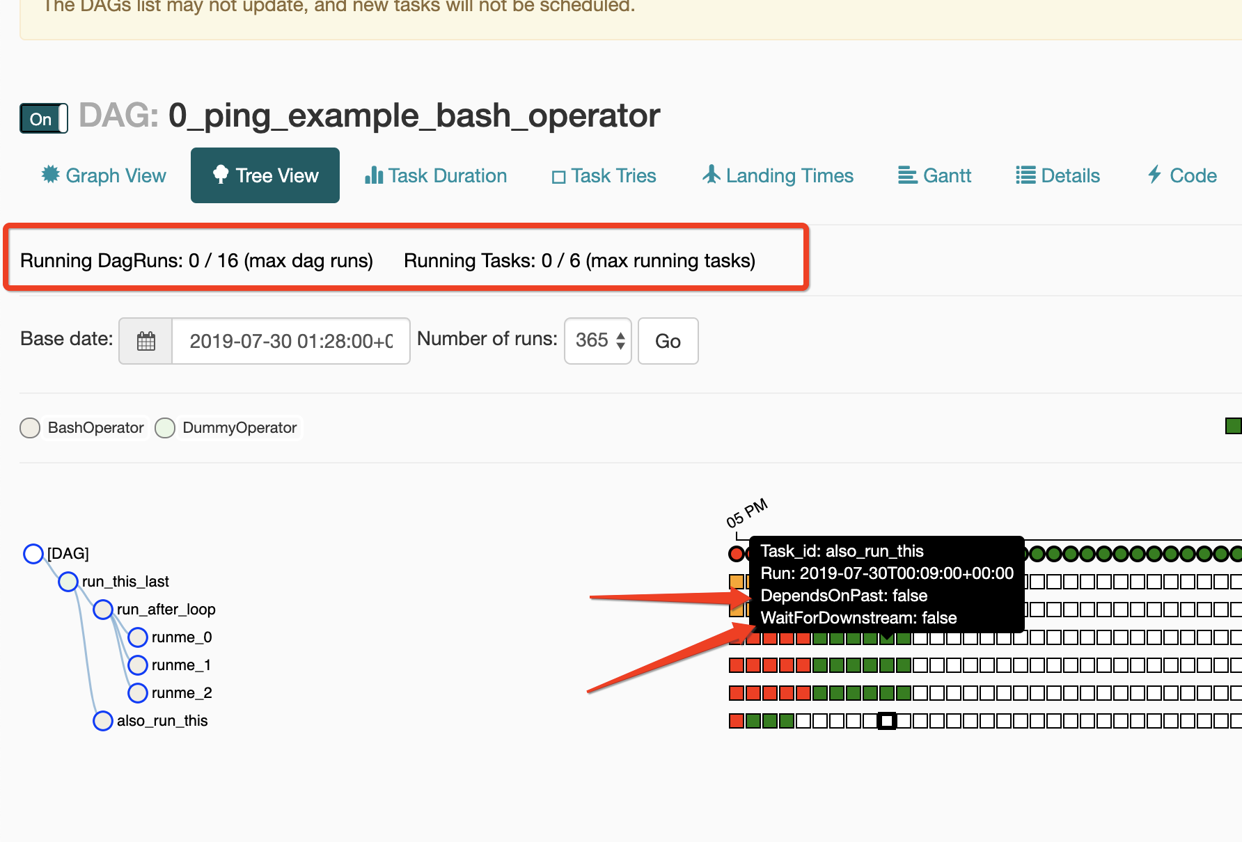Screen dimensions: 1242x842
Task: Select the Tree View tab
Action: coord(265,175)
